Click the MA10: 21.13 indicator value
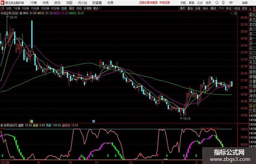 click(45, 13)
